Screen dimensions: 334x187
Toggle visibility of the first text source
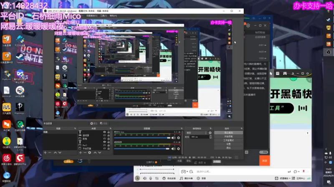click(x=104, y=132)
